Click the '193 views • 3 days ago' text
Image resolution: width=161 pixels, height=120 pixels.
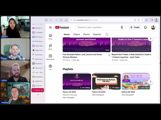pos(71,60)
